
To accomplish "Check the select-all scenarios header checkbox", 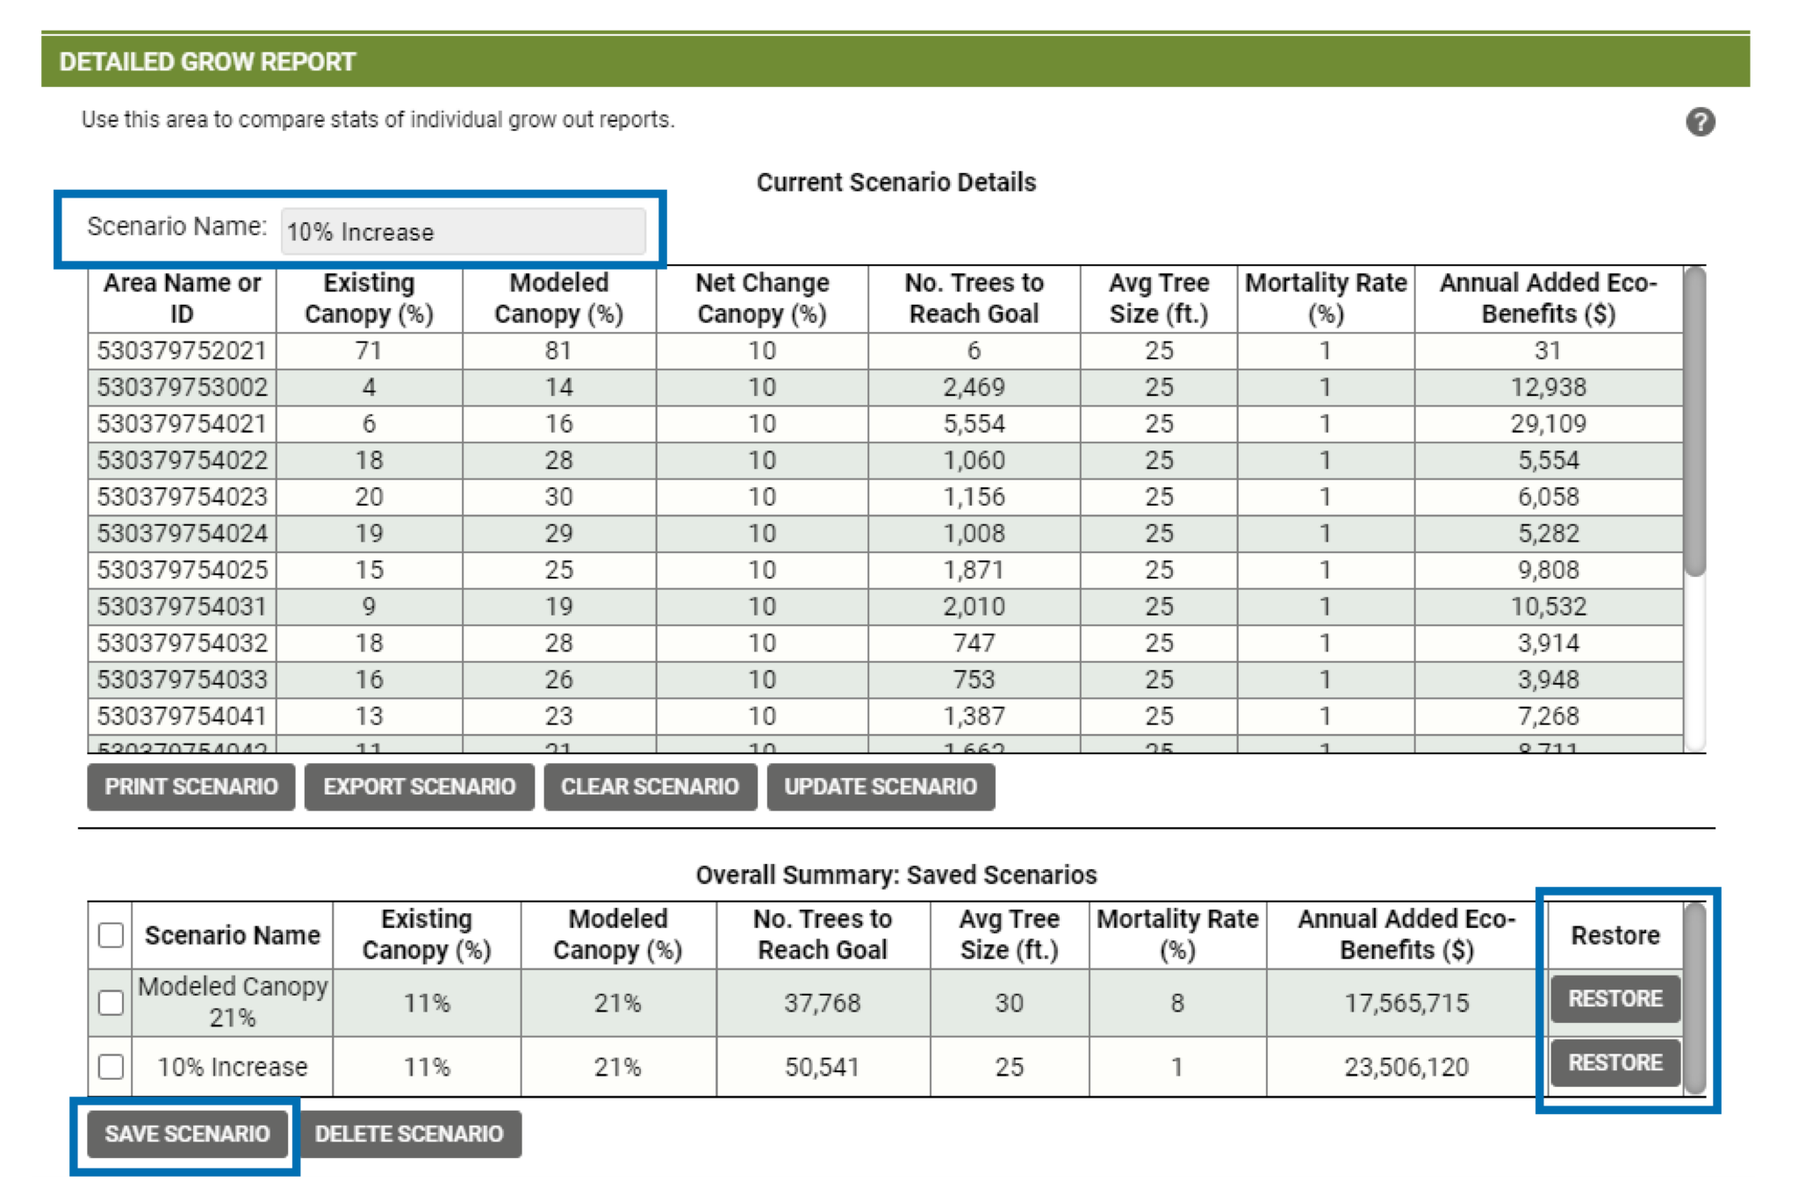I will click(x=111, y=935).
